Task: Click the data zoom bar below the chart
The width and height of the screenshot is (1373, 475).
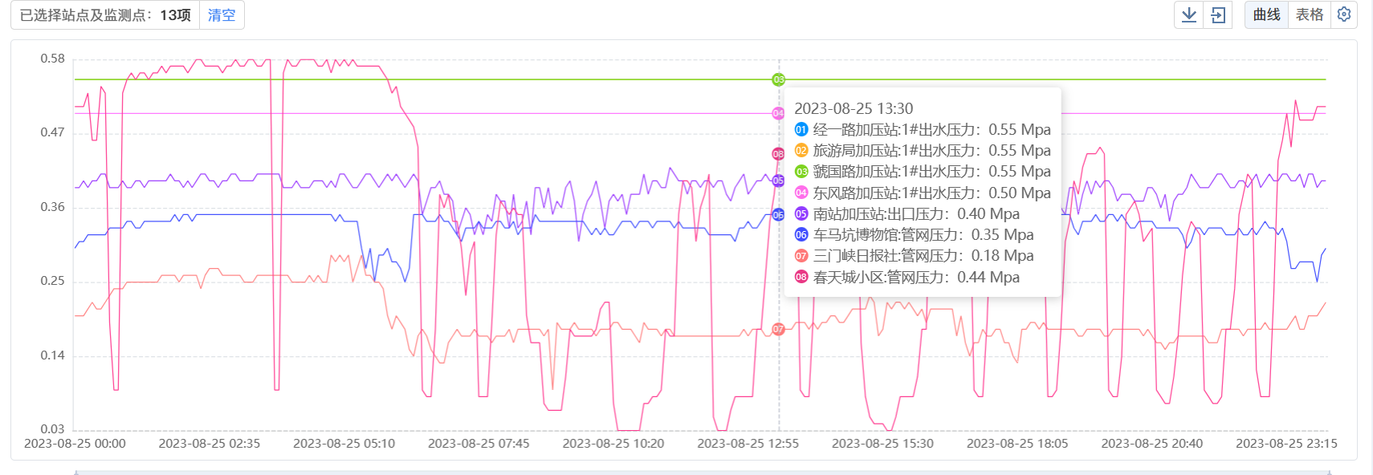Action: pyautogui.click(x=699, y=472)
